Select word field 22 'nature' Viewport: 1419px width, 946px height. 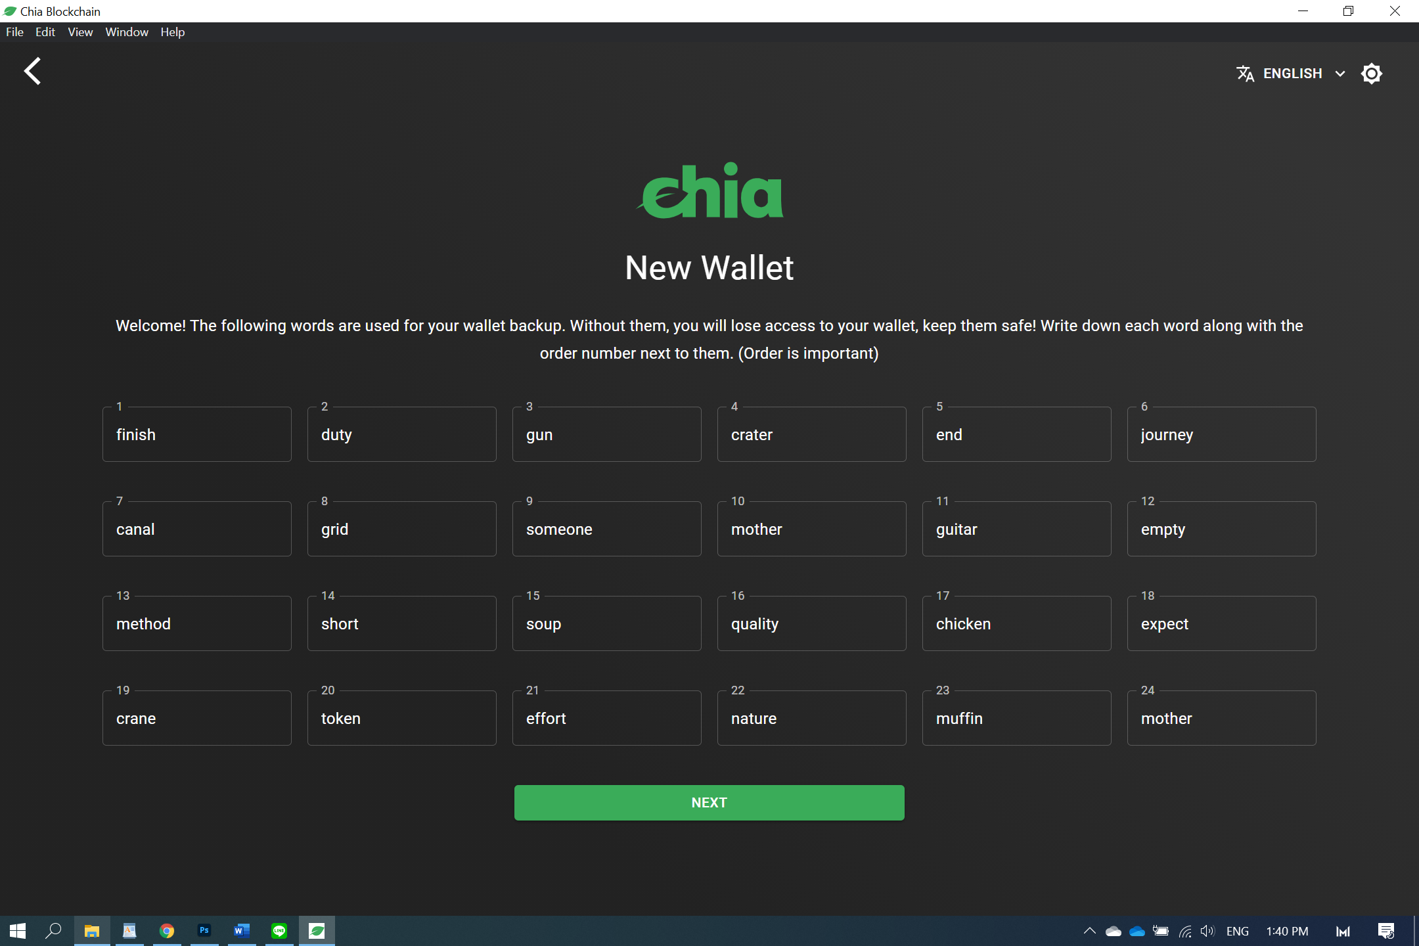point(811,718)
